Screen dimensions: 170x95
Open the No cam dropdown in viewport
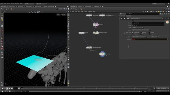(x=64, y=15)
